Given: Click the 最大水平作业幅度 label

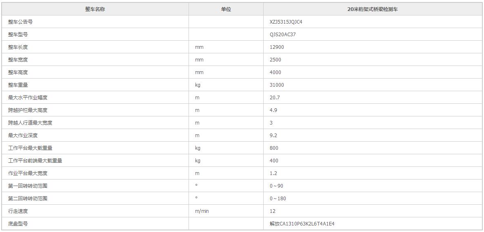Looking at the screenshot, I should click(x=28, y=98).
